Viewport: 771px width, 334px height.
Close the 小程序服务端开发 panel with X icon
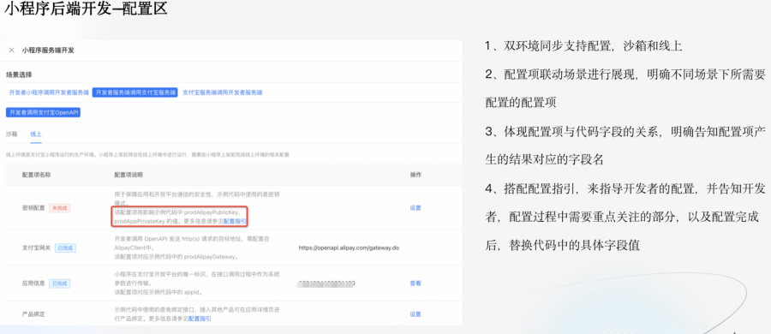pyautogui.click(x=11, y=51)
